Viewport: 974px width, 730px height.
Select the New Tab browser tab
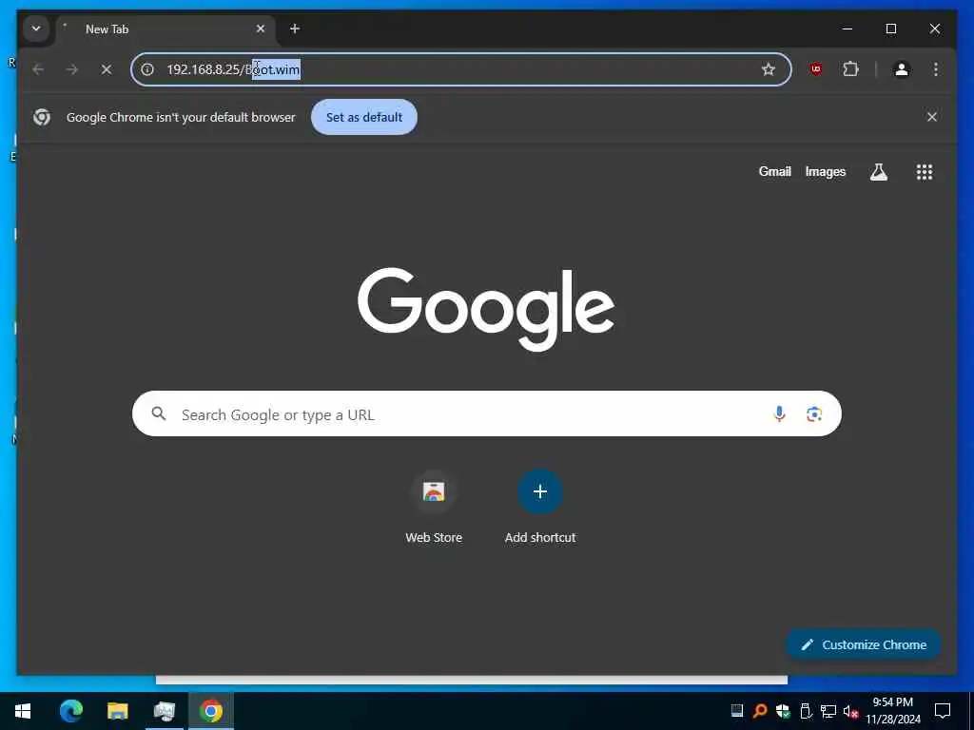click(x=167, y=29)
